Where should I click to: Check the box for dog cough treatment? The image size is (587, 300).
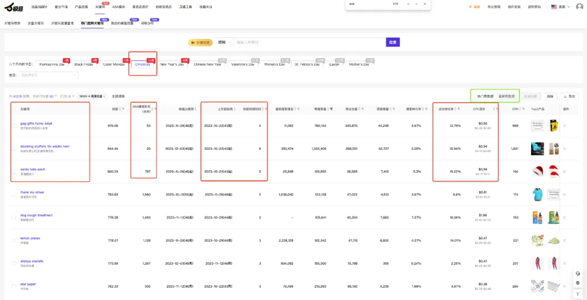coord(14,218)
